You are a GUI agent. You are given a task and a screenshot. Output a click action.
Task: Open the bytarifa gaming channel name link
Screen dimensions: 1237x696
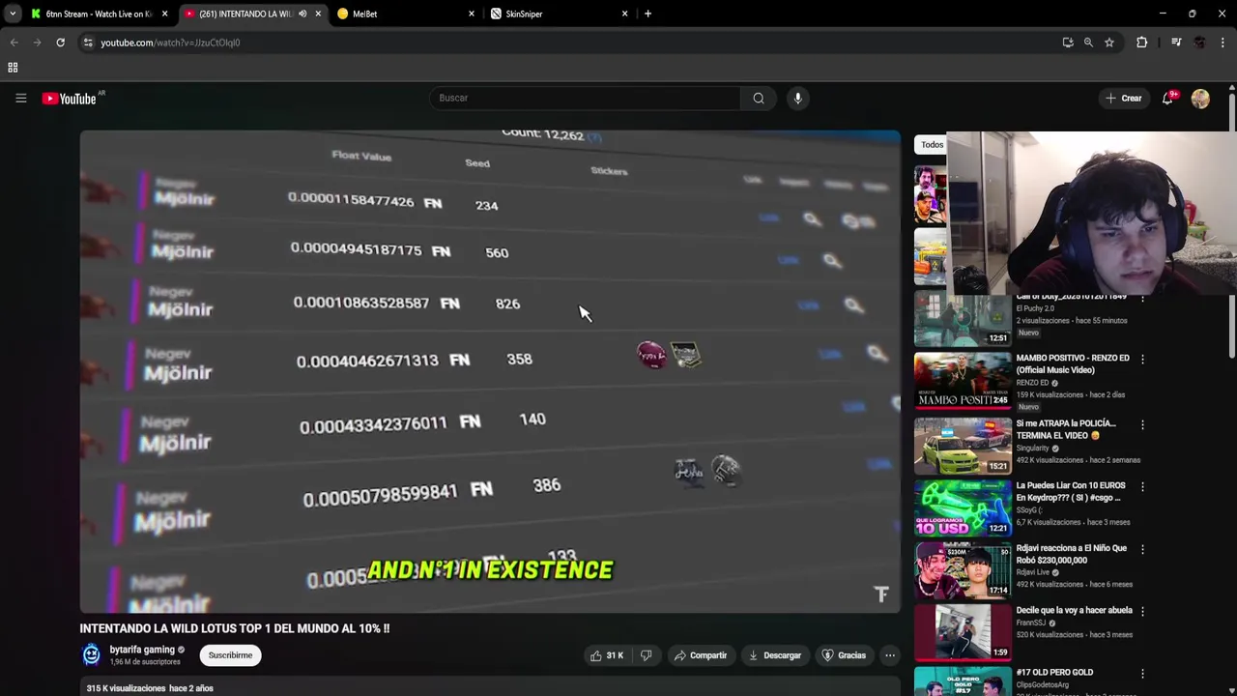(x=142, y=650)
